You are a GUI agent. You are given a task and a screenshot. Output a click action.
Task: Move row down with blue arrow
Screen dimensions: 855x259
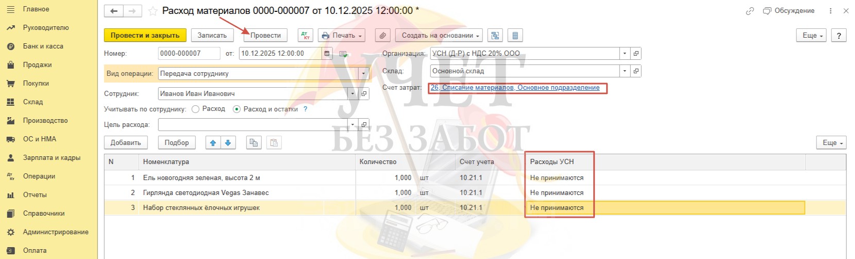point(228,143)
